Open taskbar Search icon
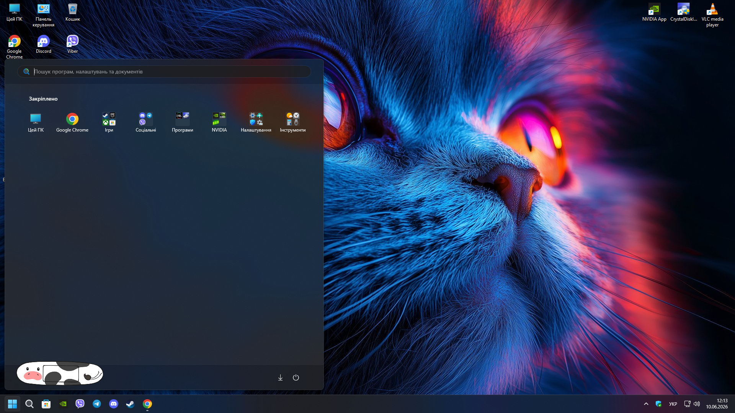This screenshot has width=735, height=413. point(29,404)
